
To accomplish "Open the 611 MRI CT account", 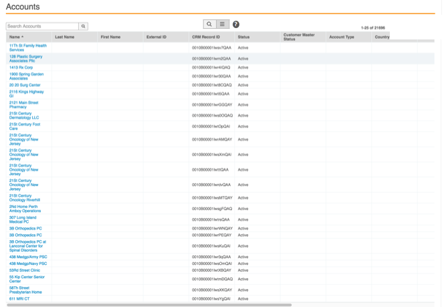I will pos(19,298).
